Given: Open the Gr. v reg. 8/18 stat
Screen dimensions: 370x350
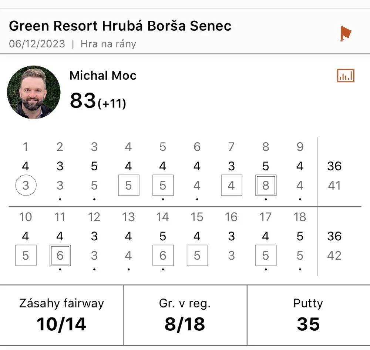Looking at the screenshot, I should click(x=185, y=315).
